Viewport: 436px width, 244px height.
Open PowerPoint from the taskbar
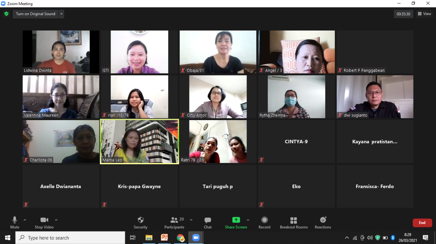(165, 238)
